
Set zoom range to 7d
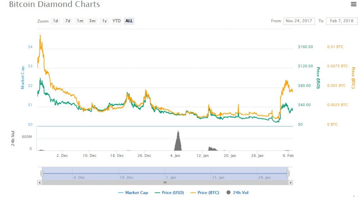68,21
